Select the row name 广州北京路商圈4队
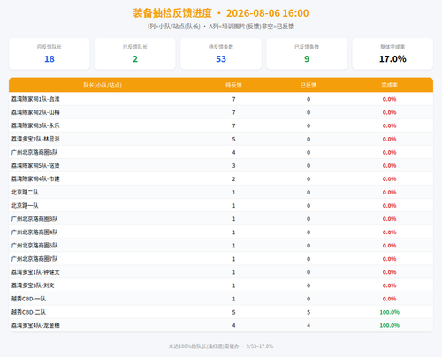 click(x=34, y=232)
